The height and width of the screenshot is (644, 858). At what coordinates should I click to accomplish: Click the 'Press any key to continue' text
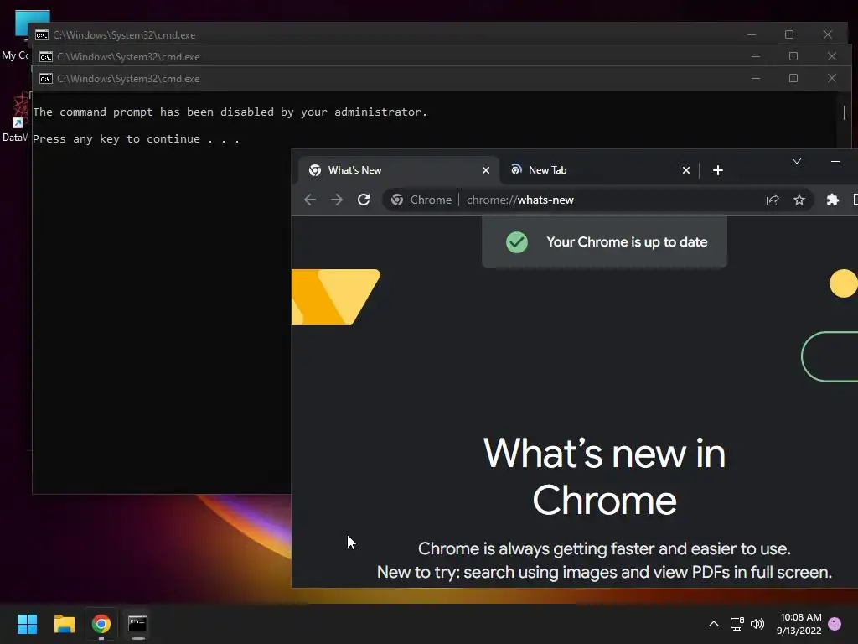(x=136, y=139)
